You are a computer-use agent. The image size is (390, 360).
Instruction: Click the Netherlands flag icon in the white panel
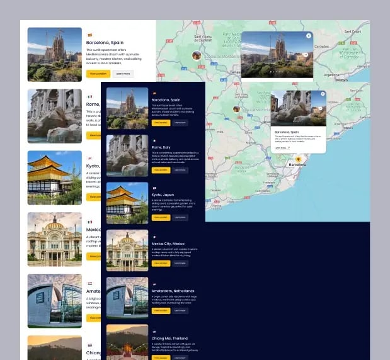coord(90,283)
